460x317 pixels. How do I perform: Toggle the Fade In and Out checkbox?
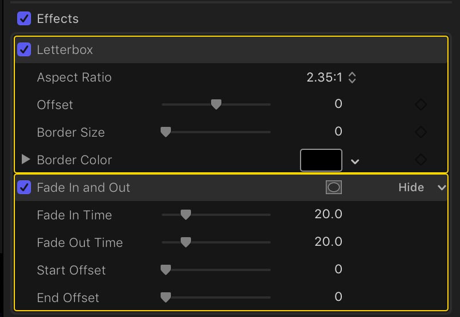[x=24, y=187]
